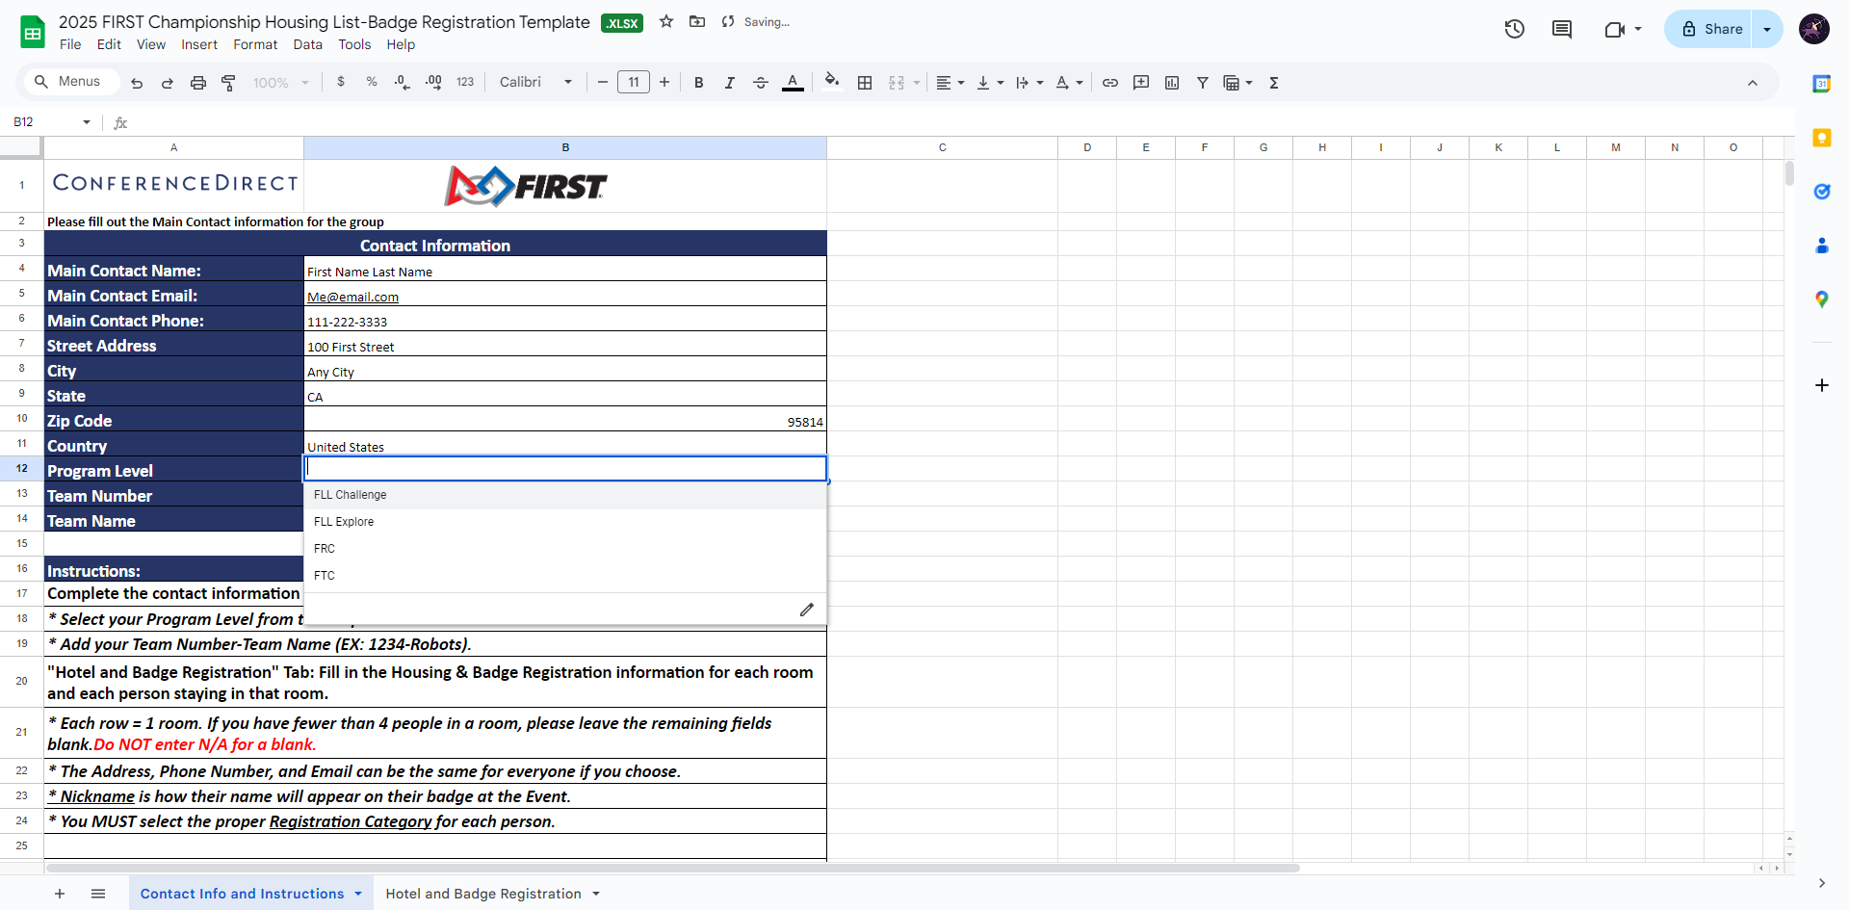Click the Insert comment icon
Screen dimensions: 1849x910
click(1141, 83)
